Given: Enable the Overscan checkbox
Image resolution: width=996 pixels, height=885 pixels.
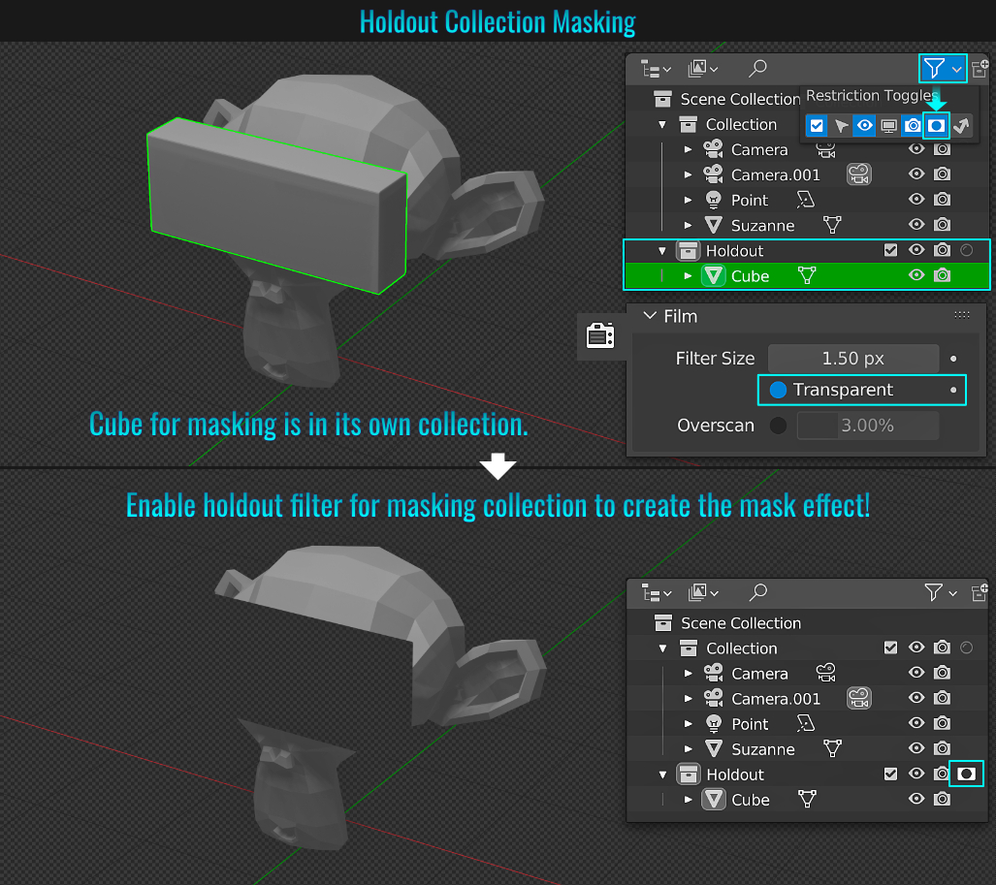Looking at the screenshot, I should click(778, 426).
